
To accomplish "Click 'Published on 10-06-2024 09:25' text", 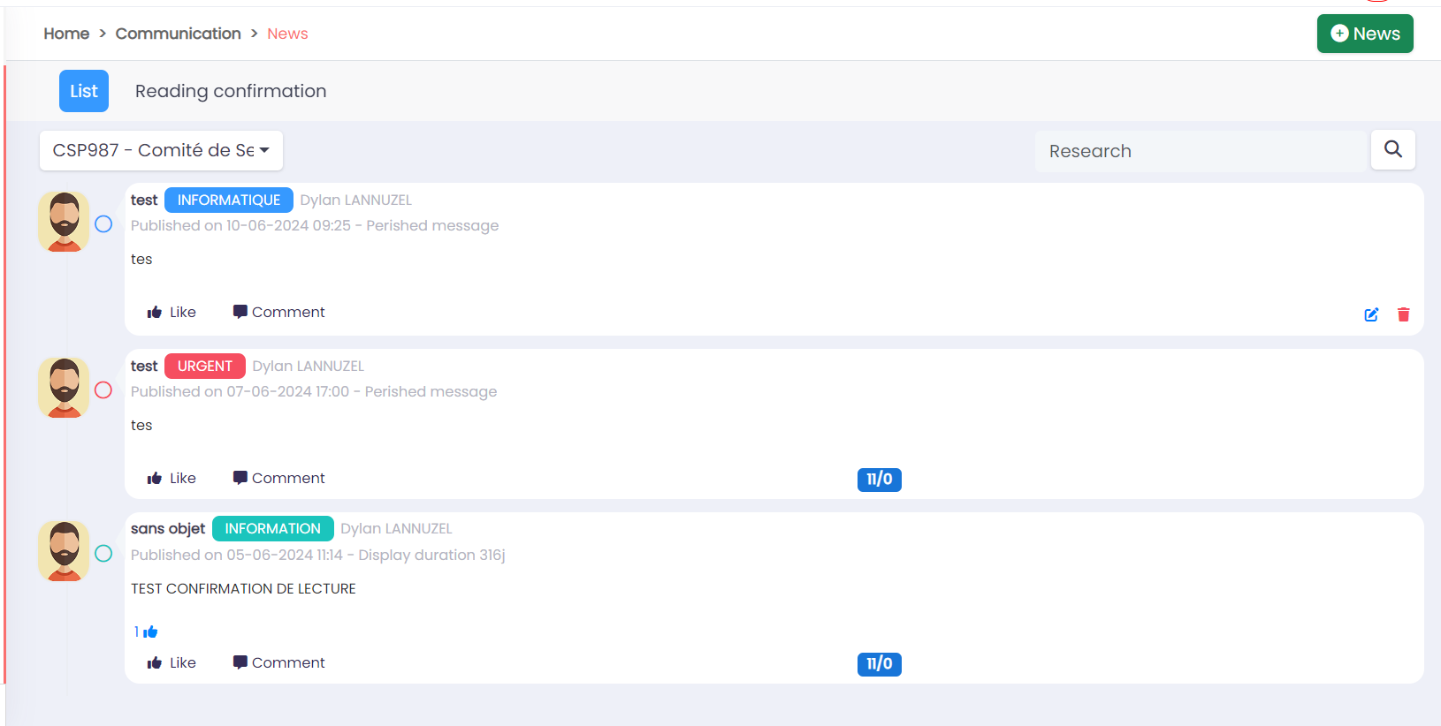I will click(240, 226).
